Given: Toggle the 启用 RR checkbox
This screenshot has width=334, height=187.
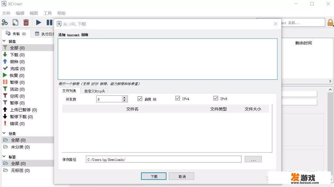Looking at the screenshot, I should click(140, 99).
